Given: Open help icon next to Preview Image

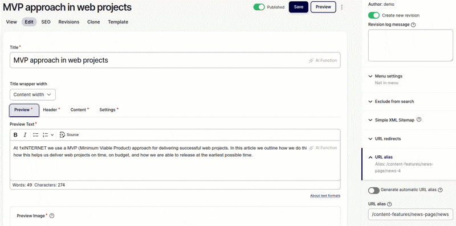Looking at the screenshot, I should pos(52,216).
